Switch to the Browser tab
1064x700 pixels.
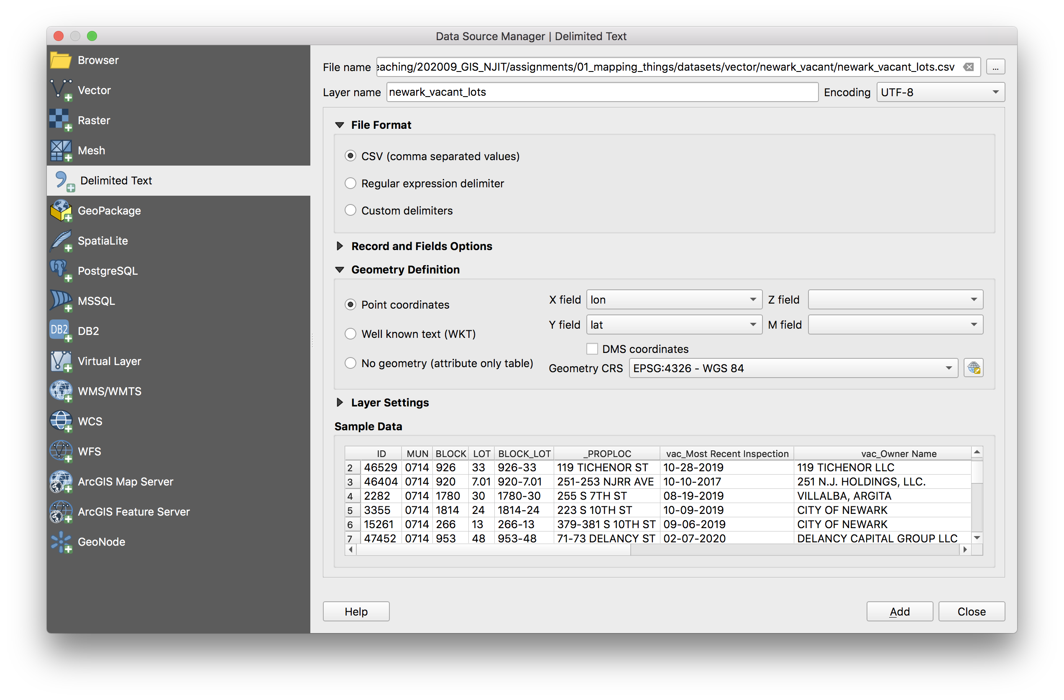(98, 60)
